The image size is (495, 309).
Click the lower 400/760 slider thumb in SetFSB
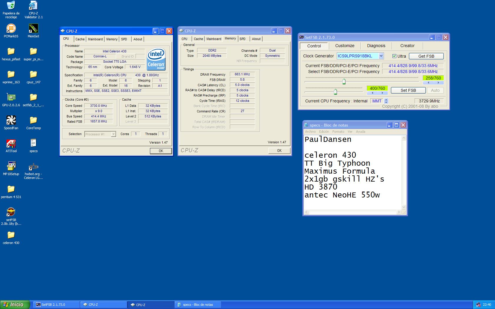click(x=335, y=92)
